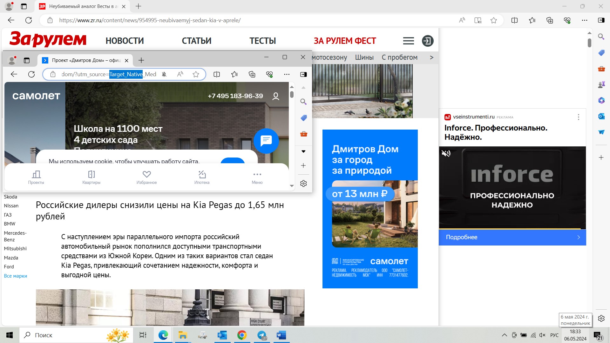Click main page vertical scrollbar thumb

(589, 43)
